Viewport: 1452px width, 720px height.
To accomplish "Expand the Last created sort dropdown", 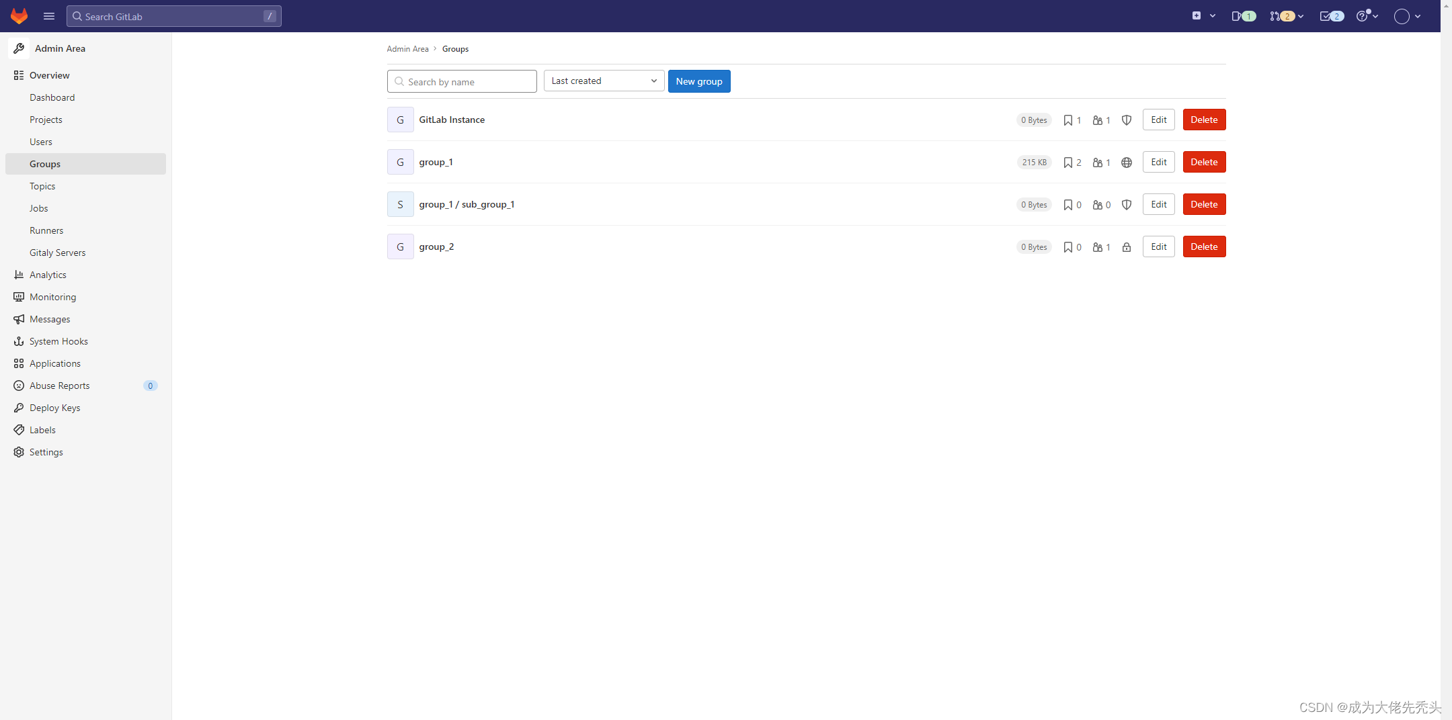I will coord(604,81).
